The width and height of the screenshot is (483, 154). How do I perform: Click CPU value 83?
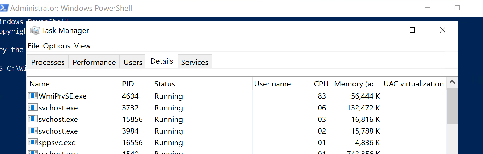pos(322,96)
